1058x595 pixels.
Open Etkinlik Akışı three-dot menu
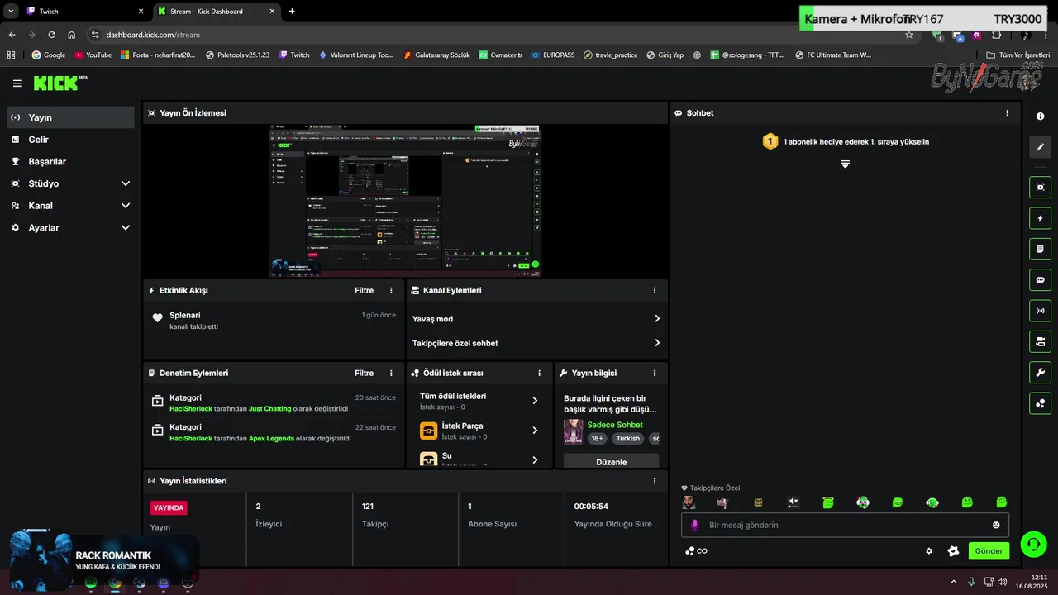[392, 291]
